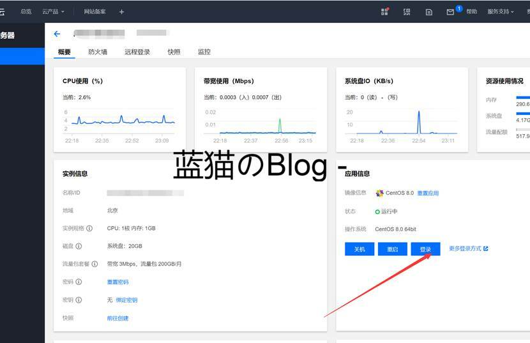Screen dimensions: 530x343
Task: Open the message mail icon in the header
Action: (450, 11)
